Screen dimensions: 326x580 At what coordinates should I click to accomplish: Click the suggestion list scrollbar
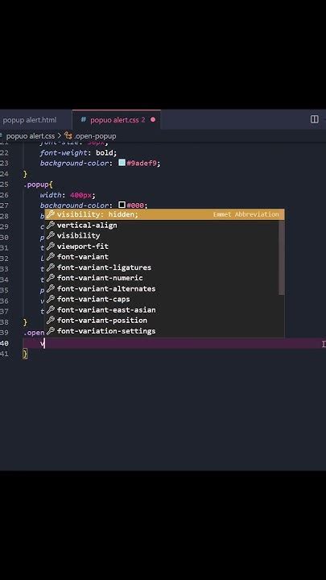pos(281,257)
